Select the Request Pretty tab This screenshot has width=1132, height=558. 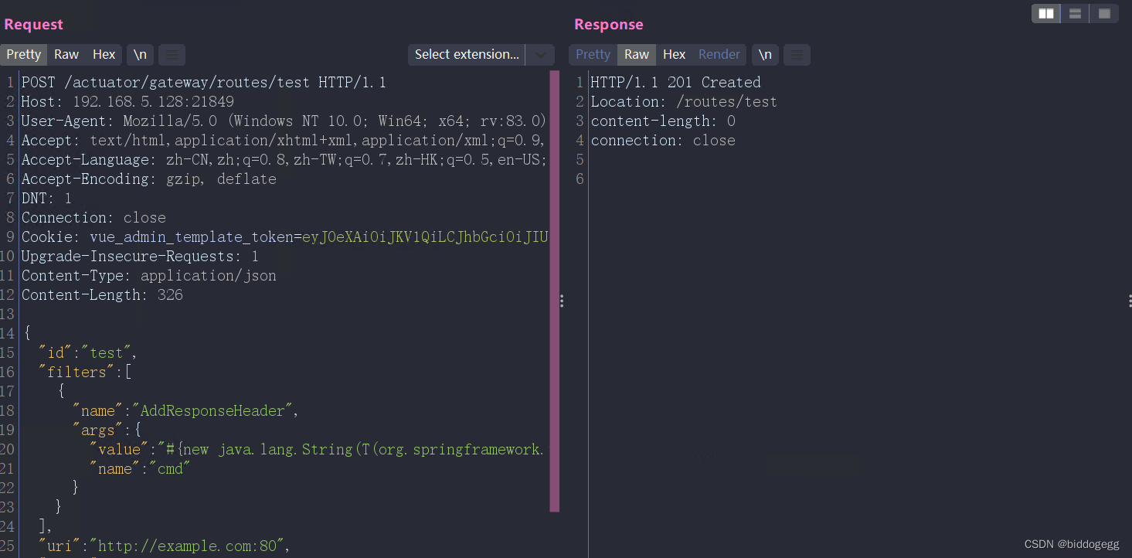[x=24, y=54]
